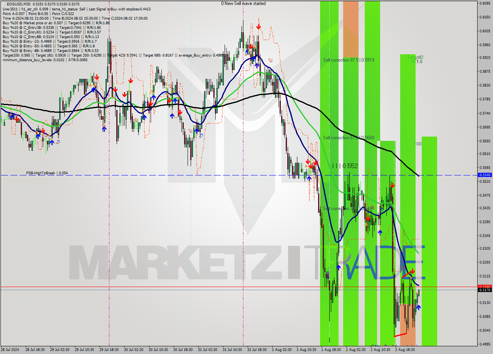This screenshot has height=354, width=493.
Task: Click the 0.5305 price axis label
Action: (485, 249)
